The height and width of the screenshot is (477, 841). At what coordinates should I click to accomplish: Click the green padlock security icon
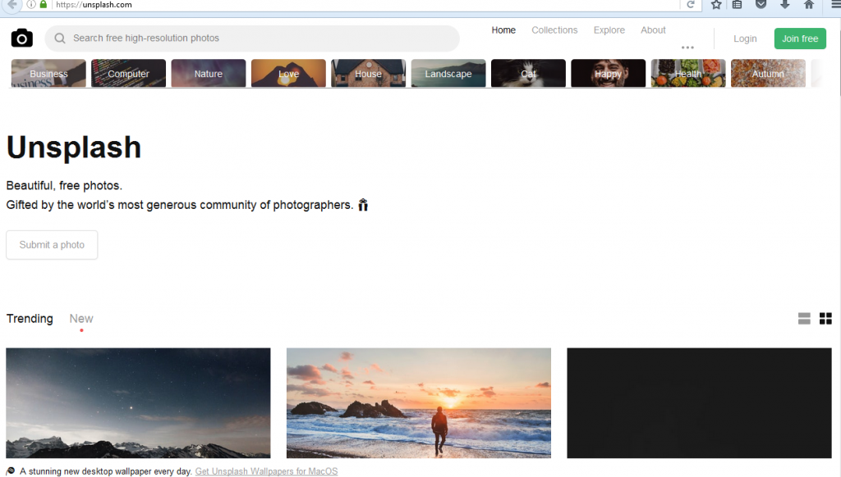[44, 4]
